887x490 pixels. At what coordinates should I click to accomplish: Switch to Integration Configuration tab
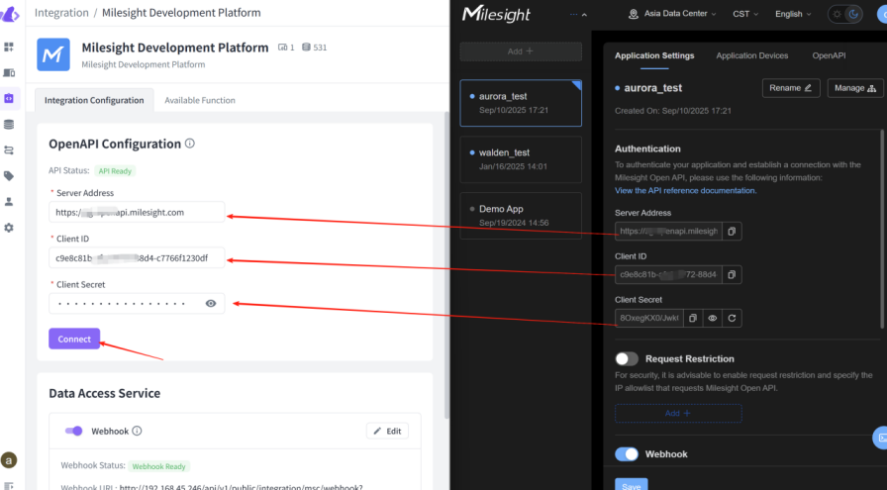[x=94, y=100]
